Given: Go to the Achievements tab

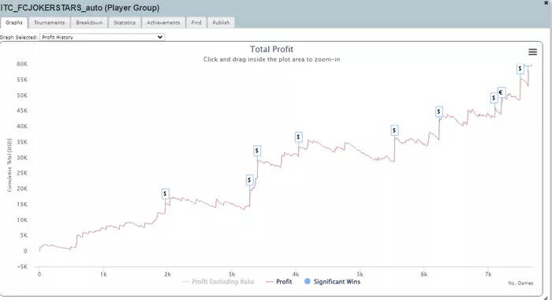Looking at the screenshot, I should point(163,23).
